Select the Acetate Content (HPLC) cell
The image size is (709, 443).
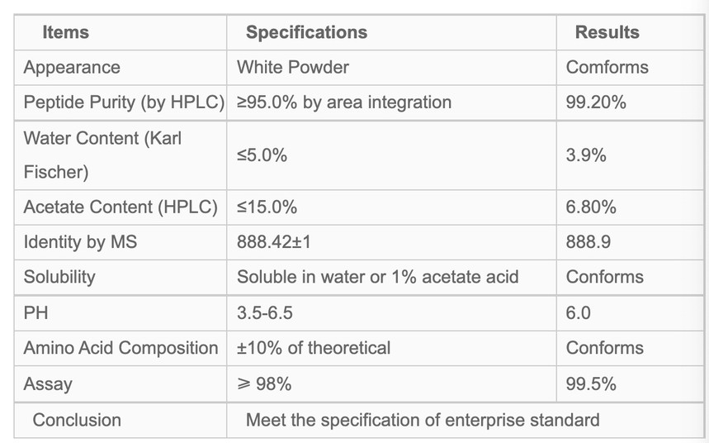[121, 207]
